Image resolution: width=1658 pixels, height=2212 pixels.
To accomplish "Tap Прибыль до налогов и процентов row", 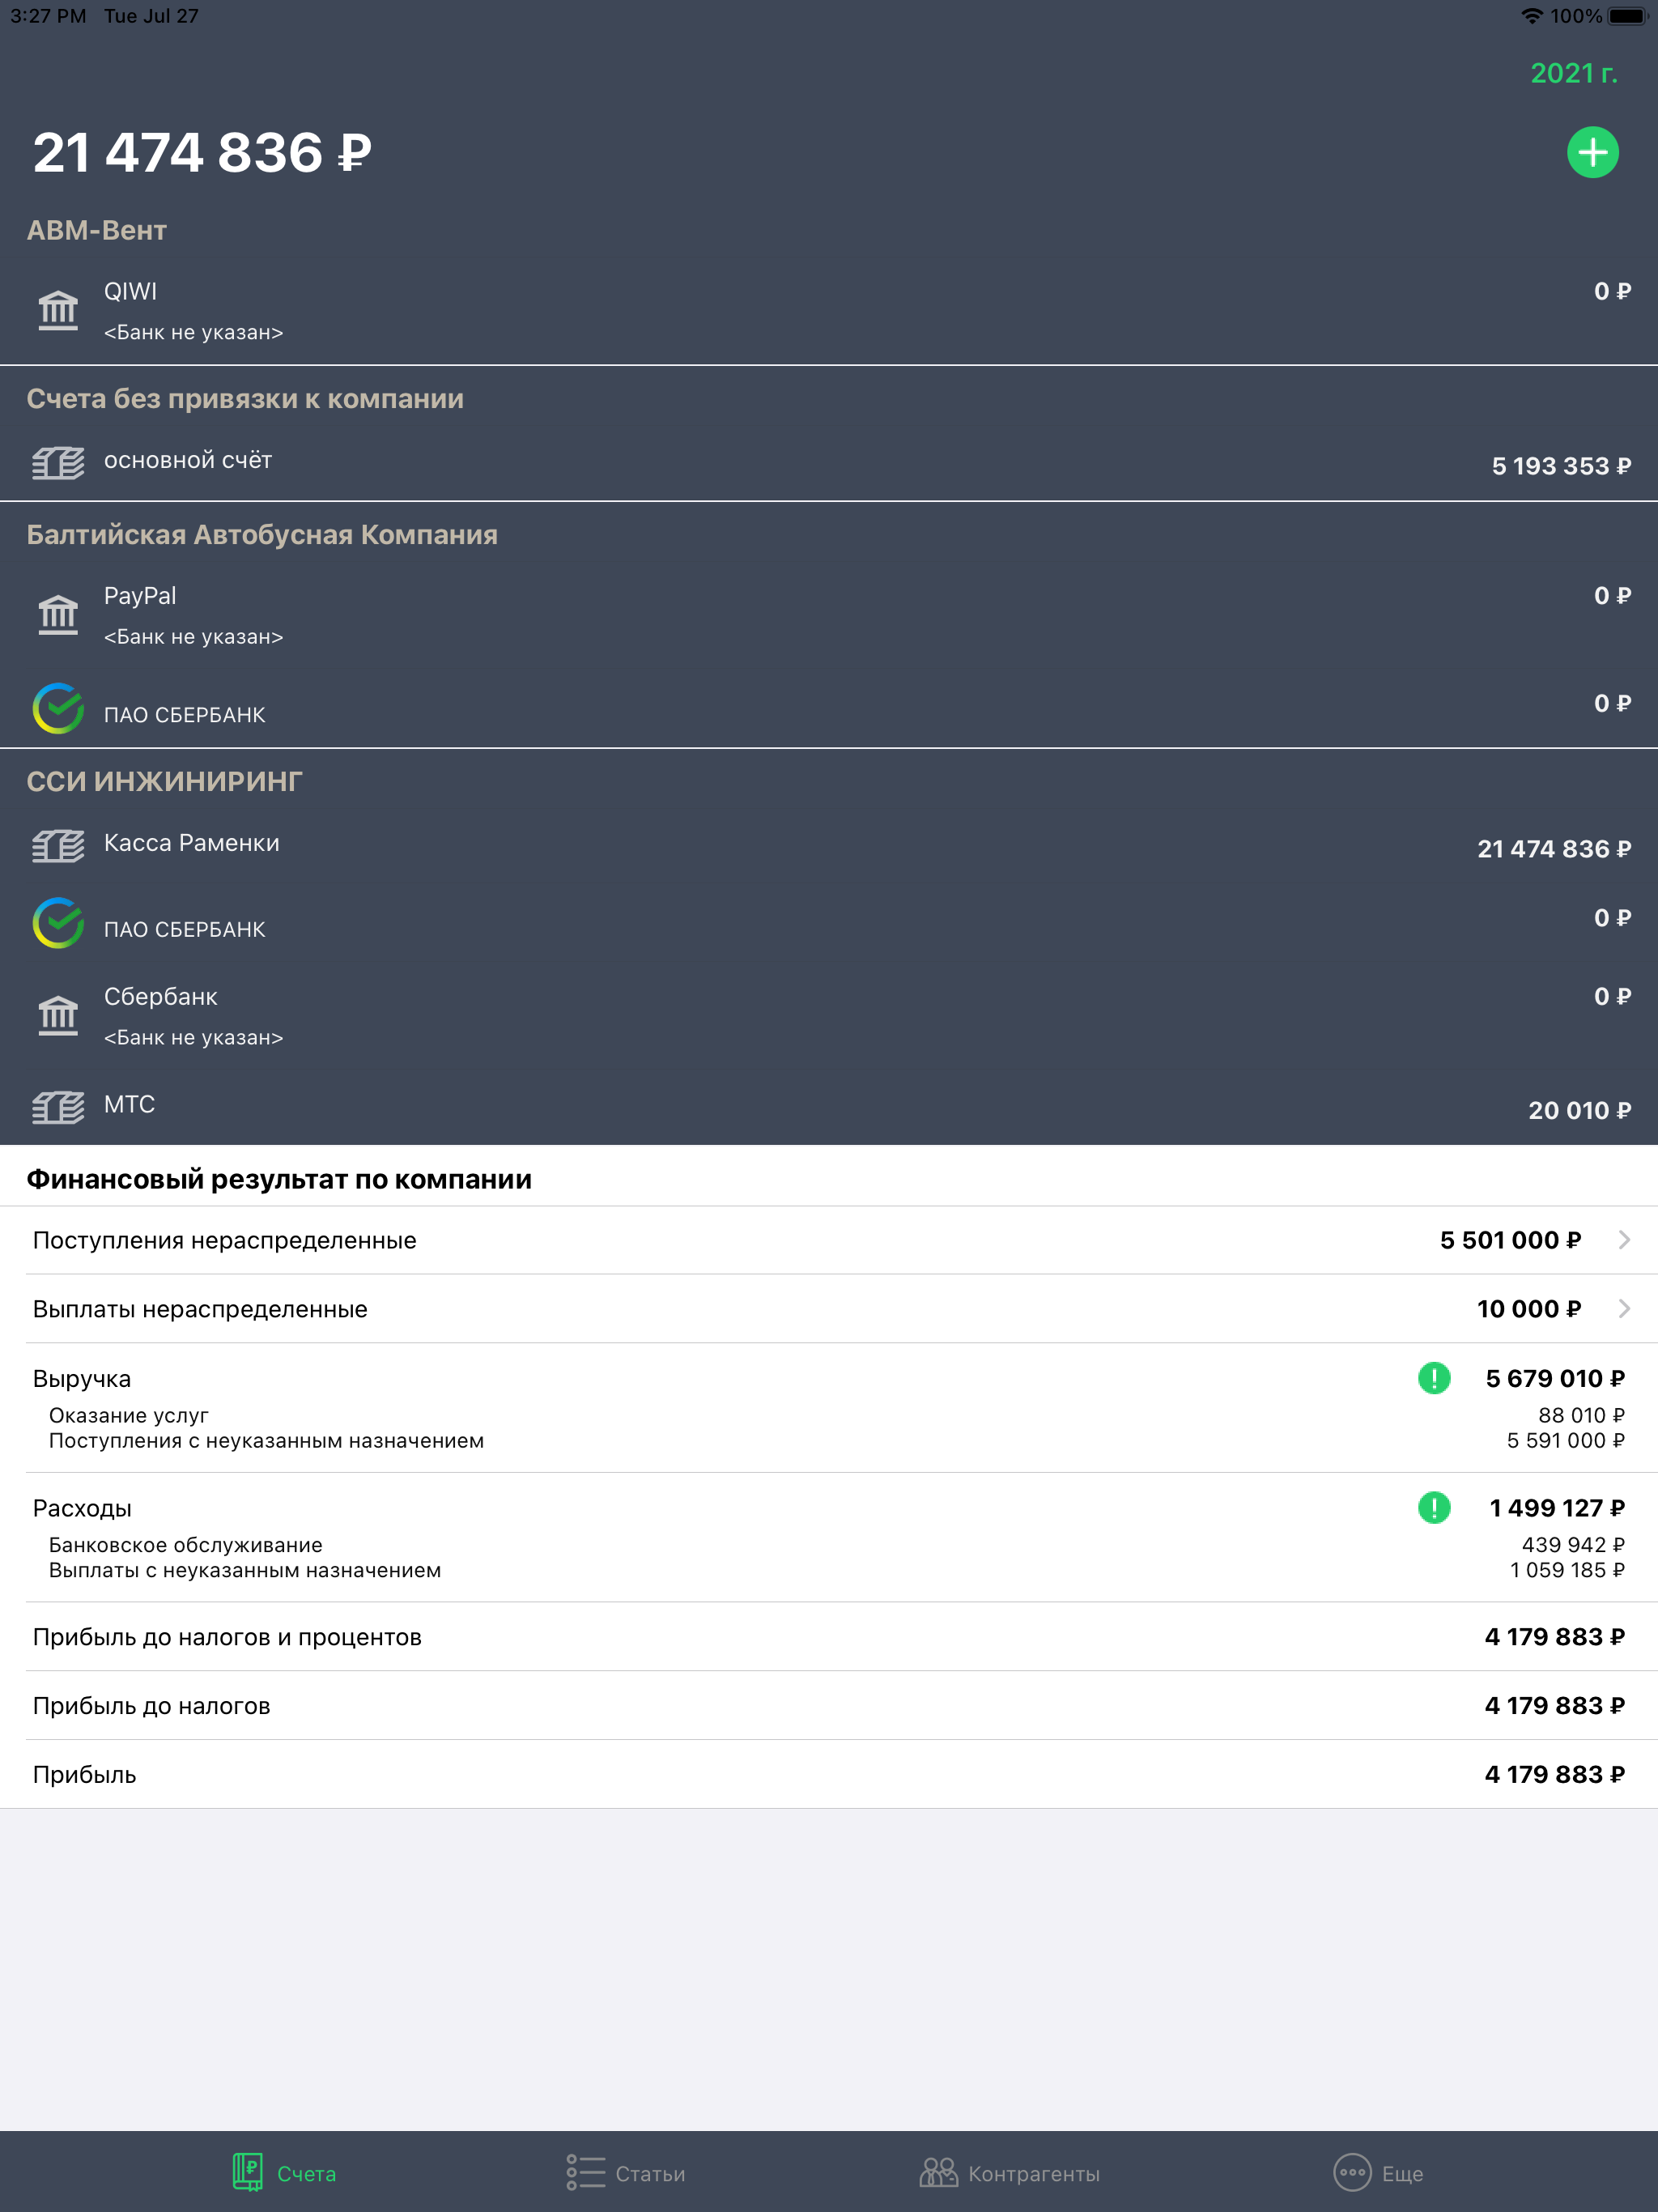I will point(829,1637).
